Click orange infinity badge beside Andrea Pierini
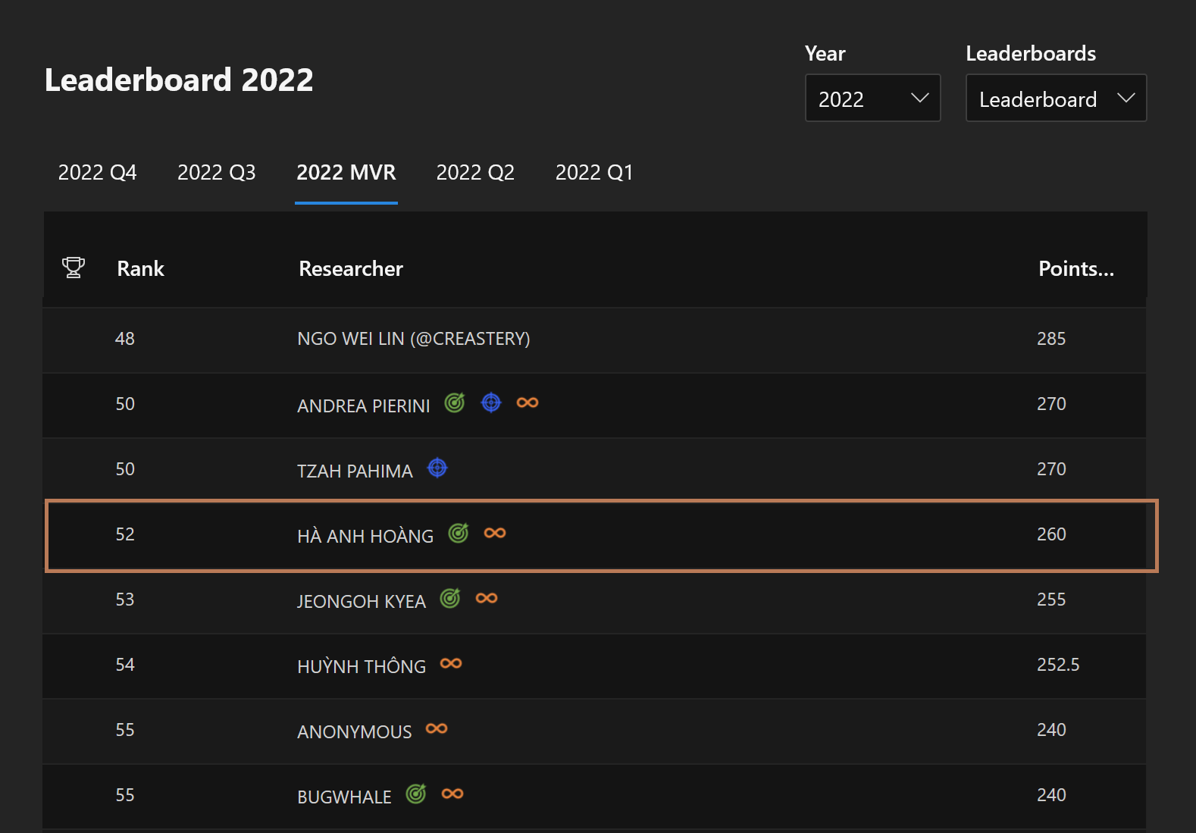Viewport: 1196px width, 833px height. click(x=528, y=402)
